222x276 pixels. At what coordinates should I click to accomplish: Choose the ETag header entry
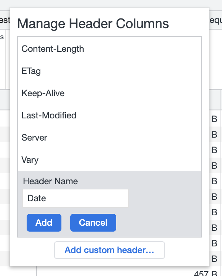click(109, 71)
